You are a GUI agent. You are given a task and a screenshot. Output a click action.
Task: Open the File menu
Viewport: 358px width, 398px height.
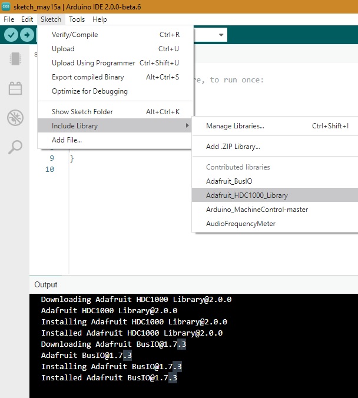coord(9,19)
